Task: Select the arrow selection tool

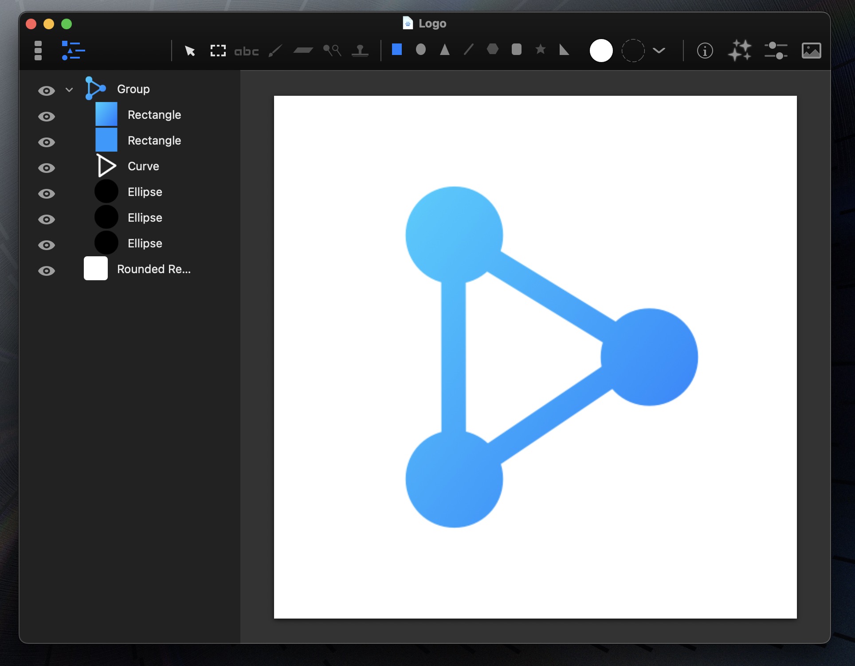Action: [x=190, y=51]
